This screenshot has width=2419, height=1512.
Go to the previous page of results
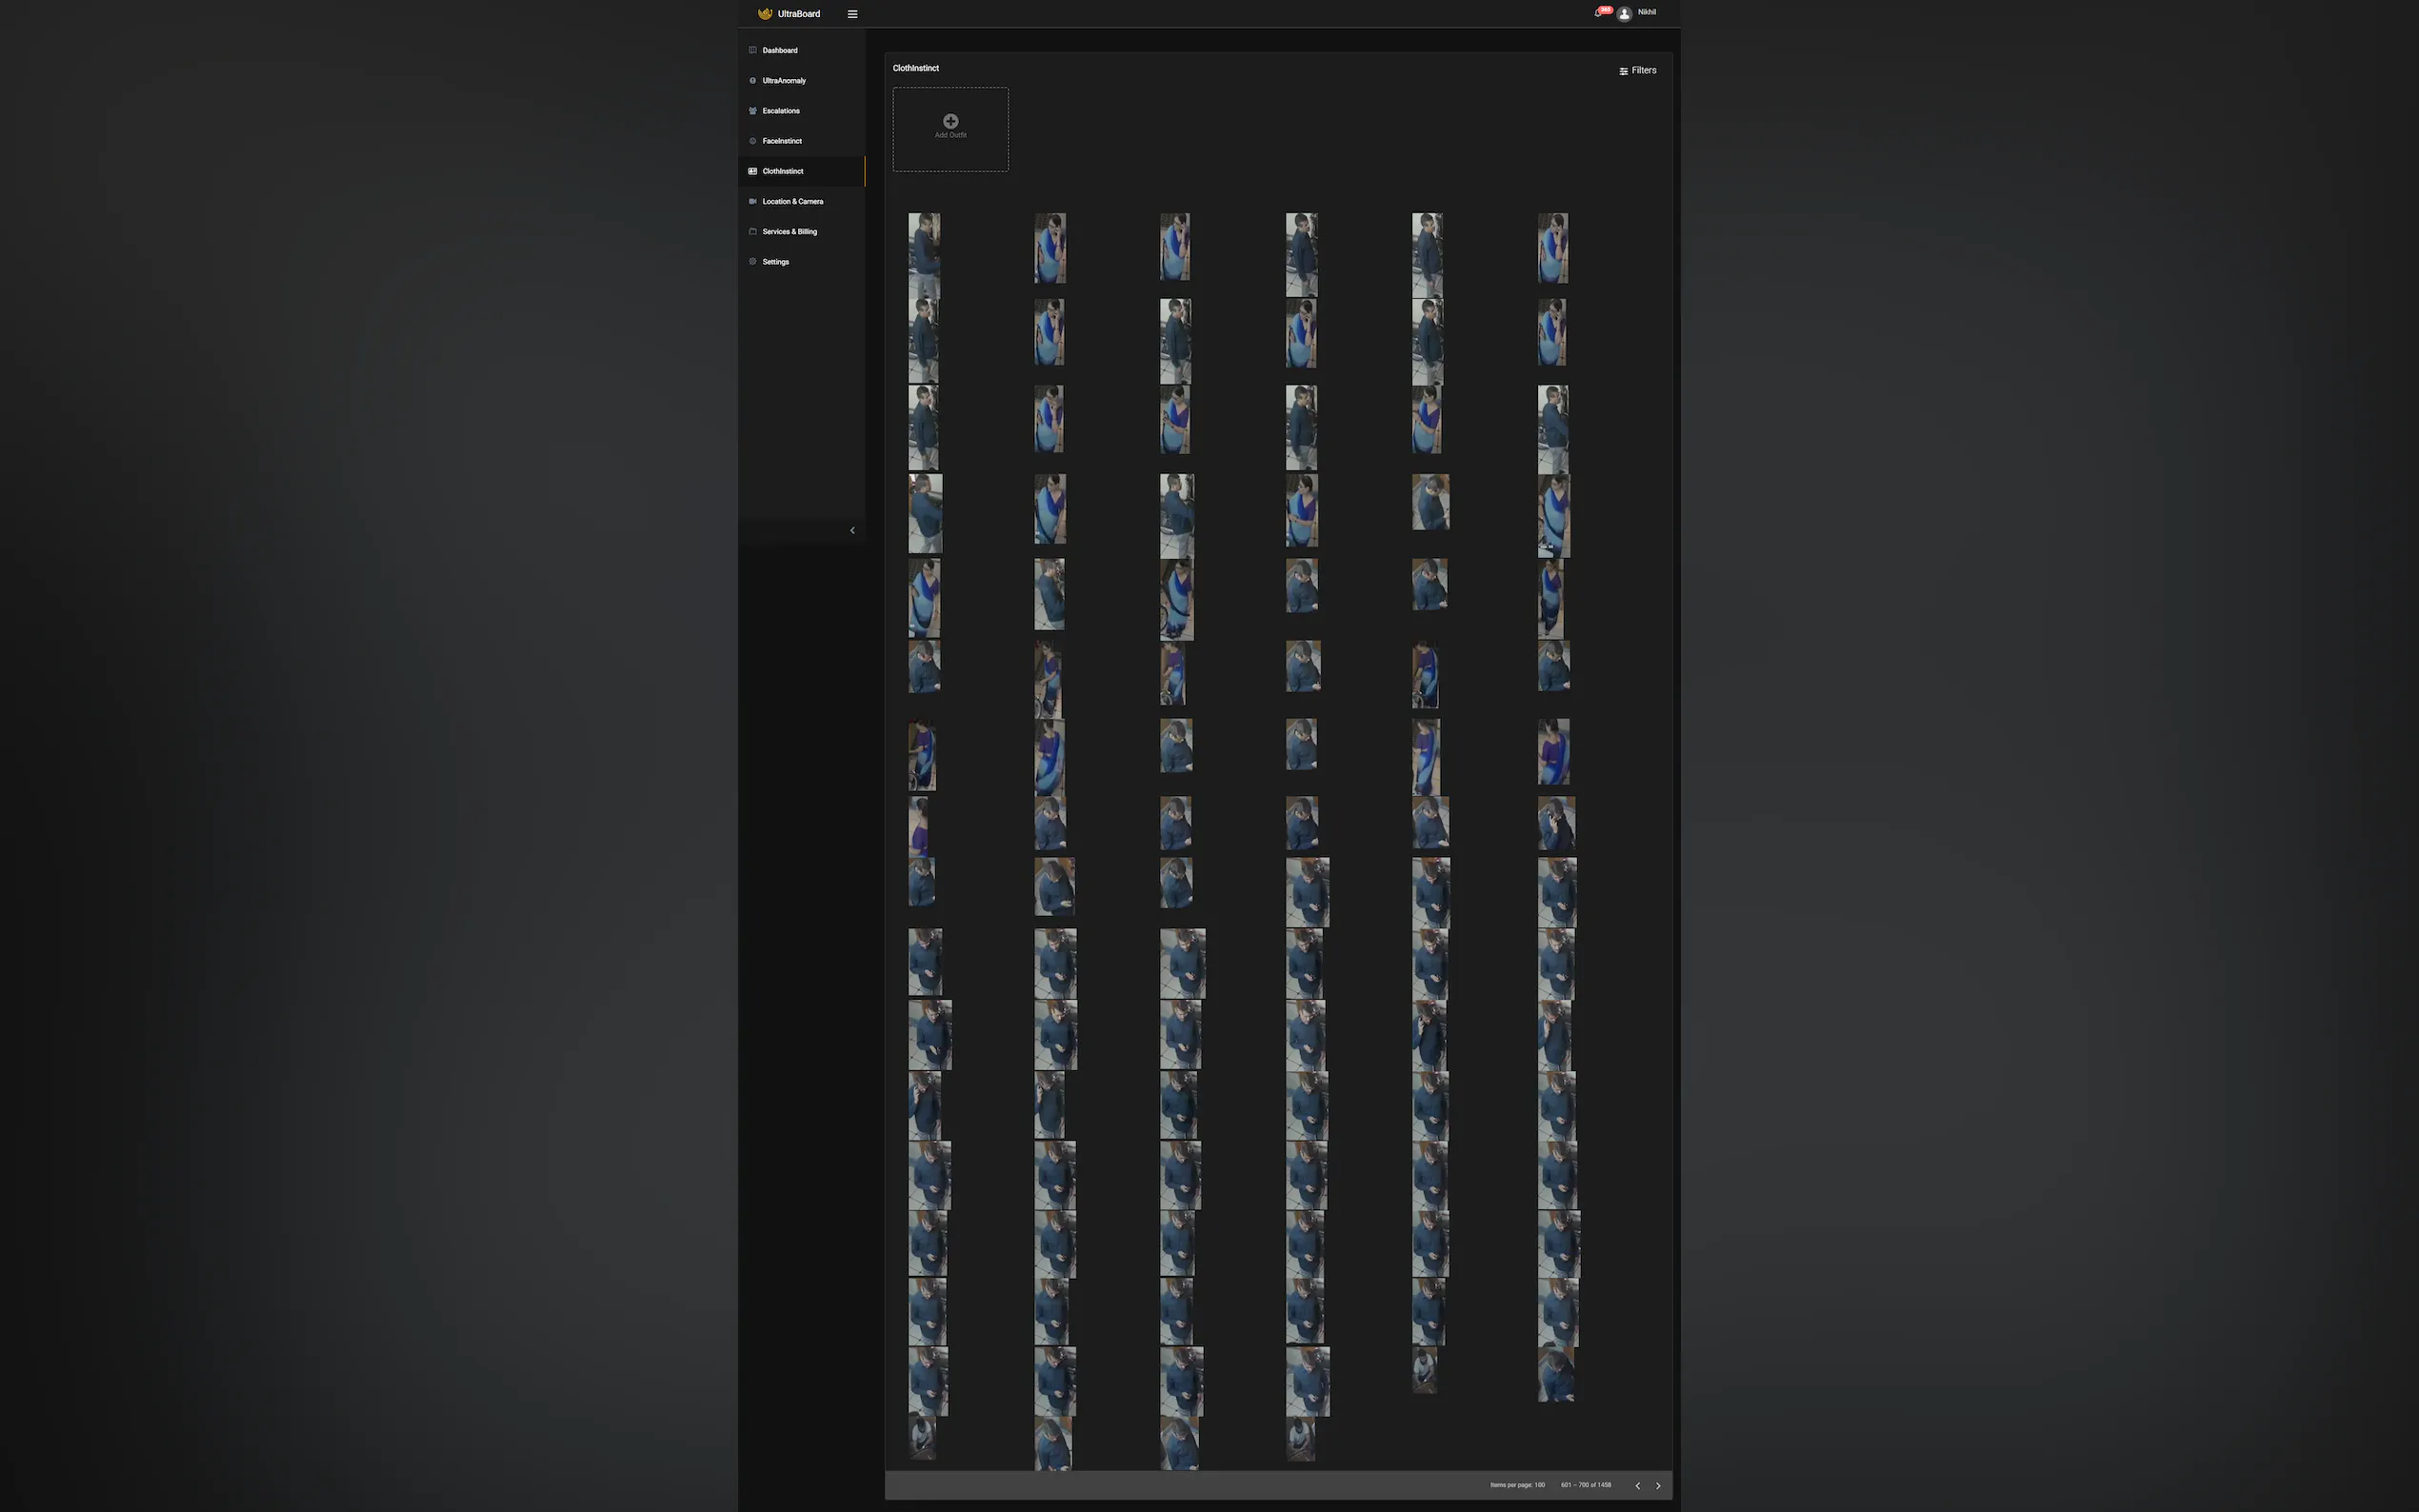(1637, 1485)
